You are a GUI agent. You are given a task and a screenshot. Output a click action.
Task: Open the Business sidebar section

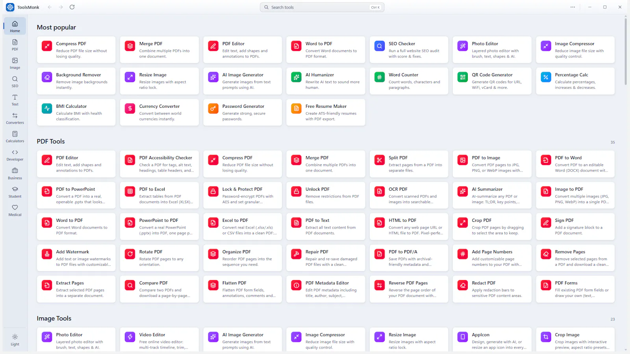15,173
